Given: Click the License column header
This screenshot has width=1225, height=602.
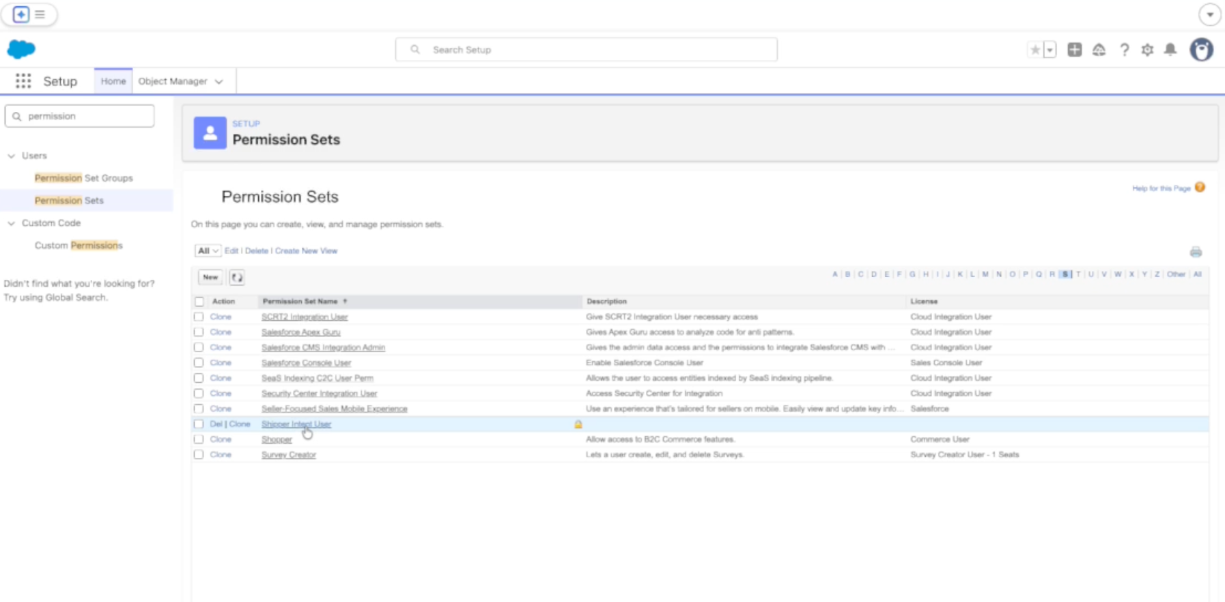Looking at the screenshot, I should click(924, 301).
